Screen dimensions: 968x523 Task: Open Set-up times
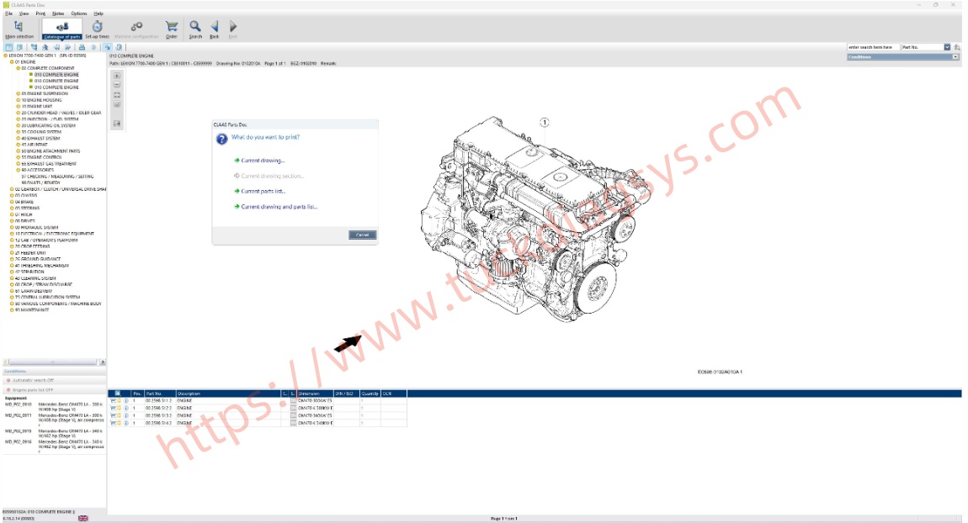[97, 29]
